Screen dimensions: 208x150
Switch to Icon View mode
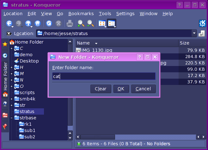[102, 24]
